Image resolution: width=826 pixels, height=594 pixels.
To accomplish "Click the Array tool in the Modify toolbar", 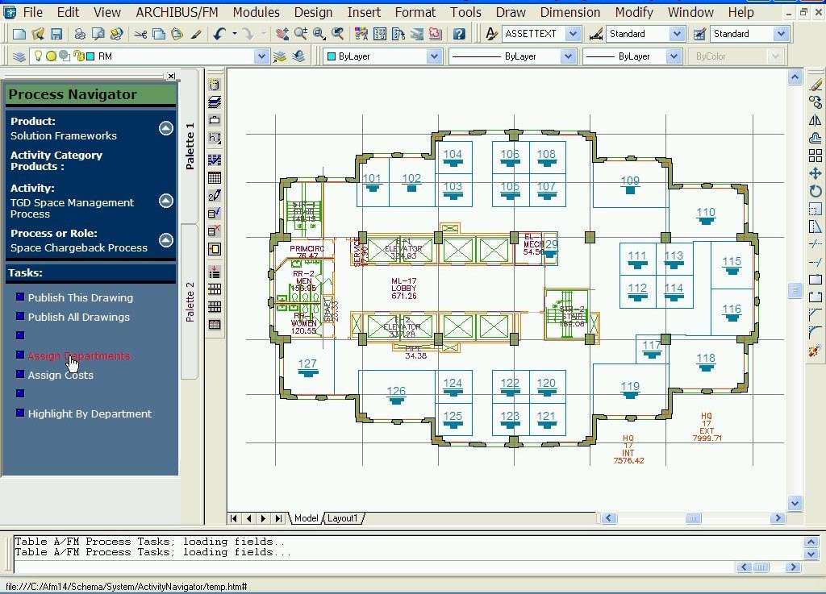I will click(815, 156).
